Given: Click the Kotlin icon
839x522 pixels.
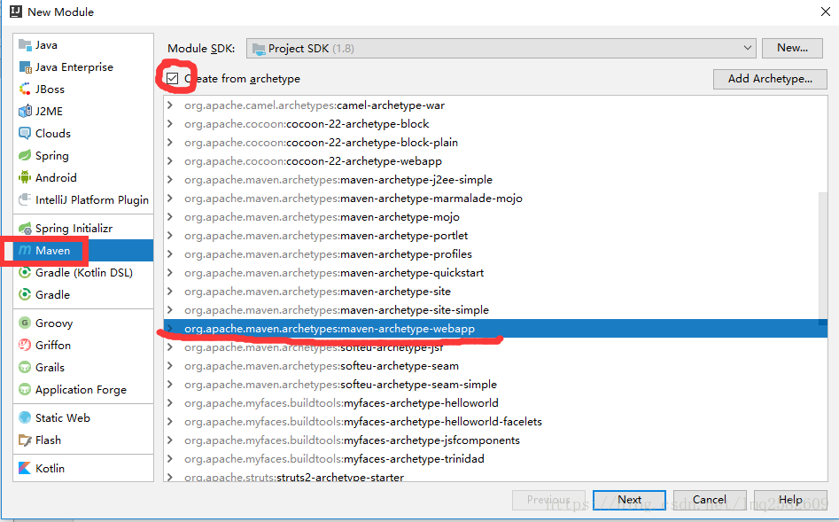Looking at the screenshot, I should pyautogui.click(x=25, y=468).
